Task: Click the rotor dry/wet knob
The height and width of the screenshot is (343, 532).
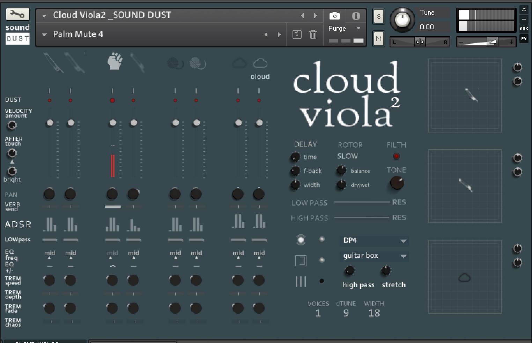Action: tap(341, 185)
